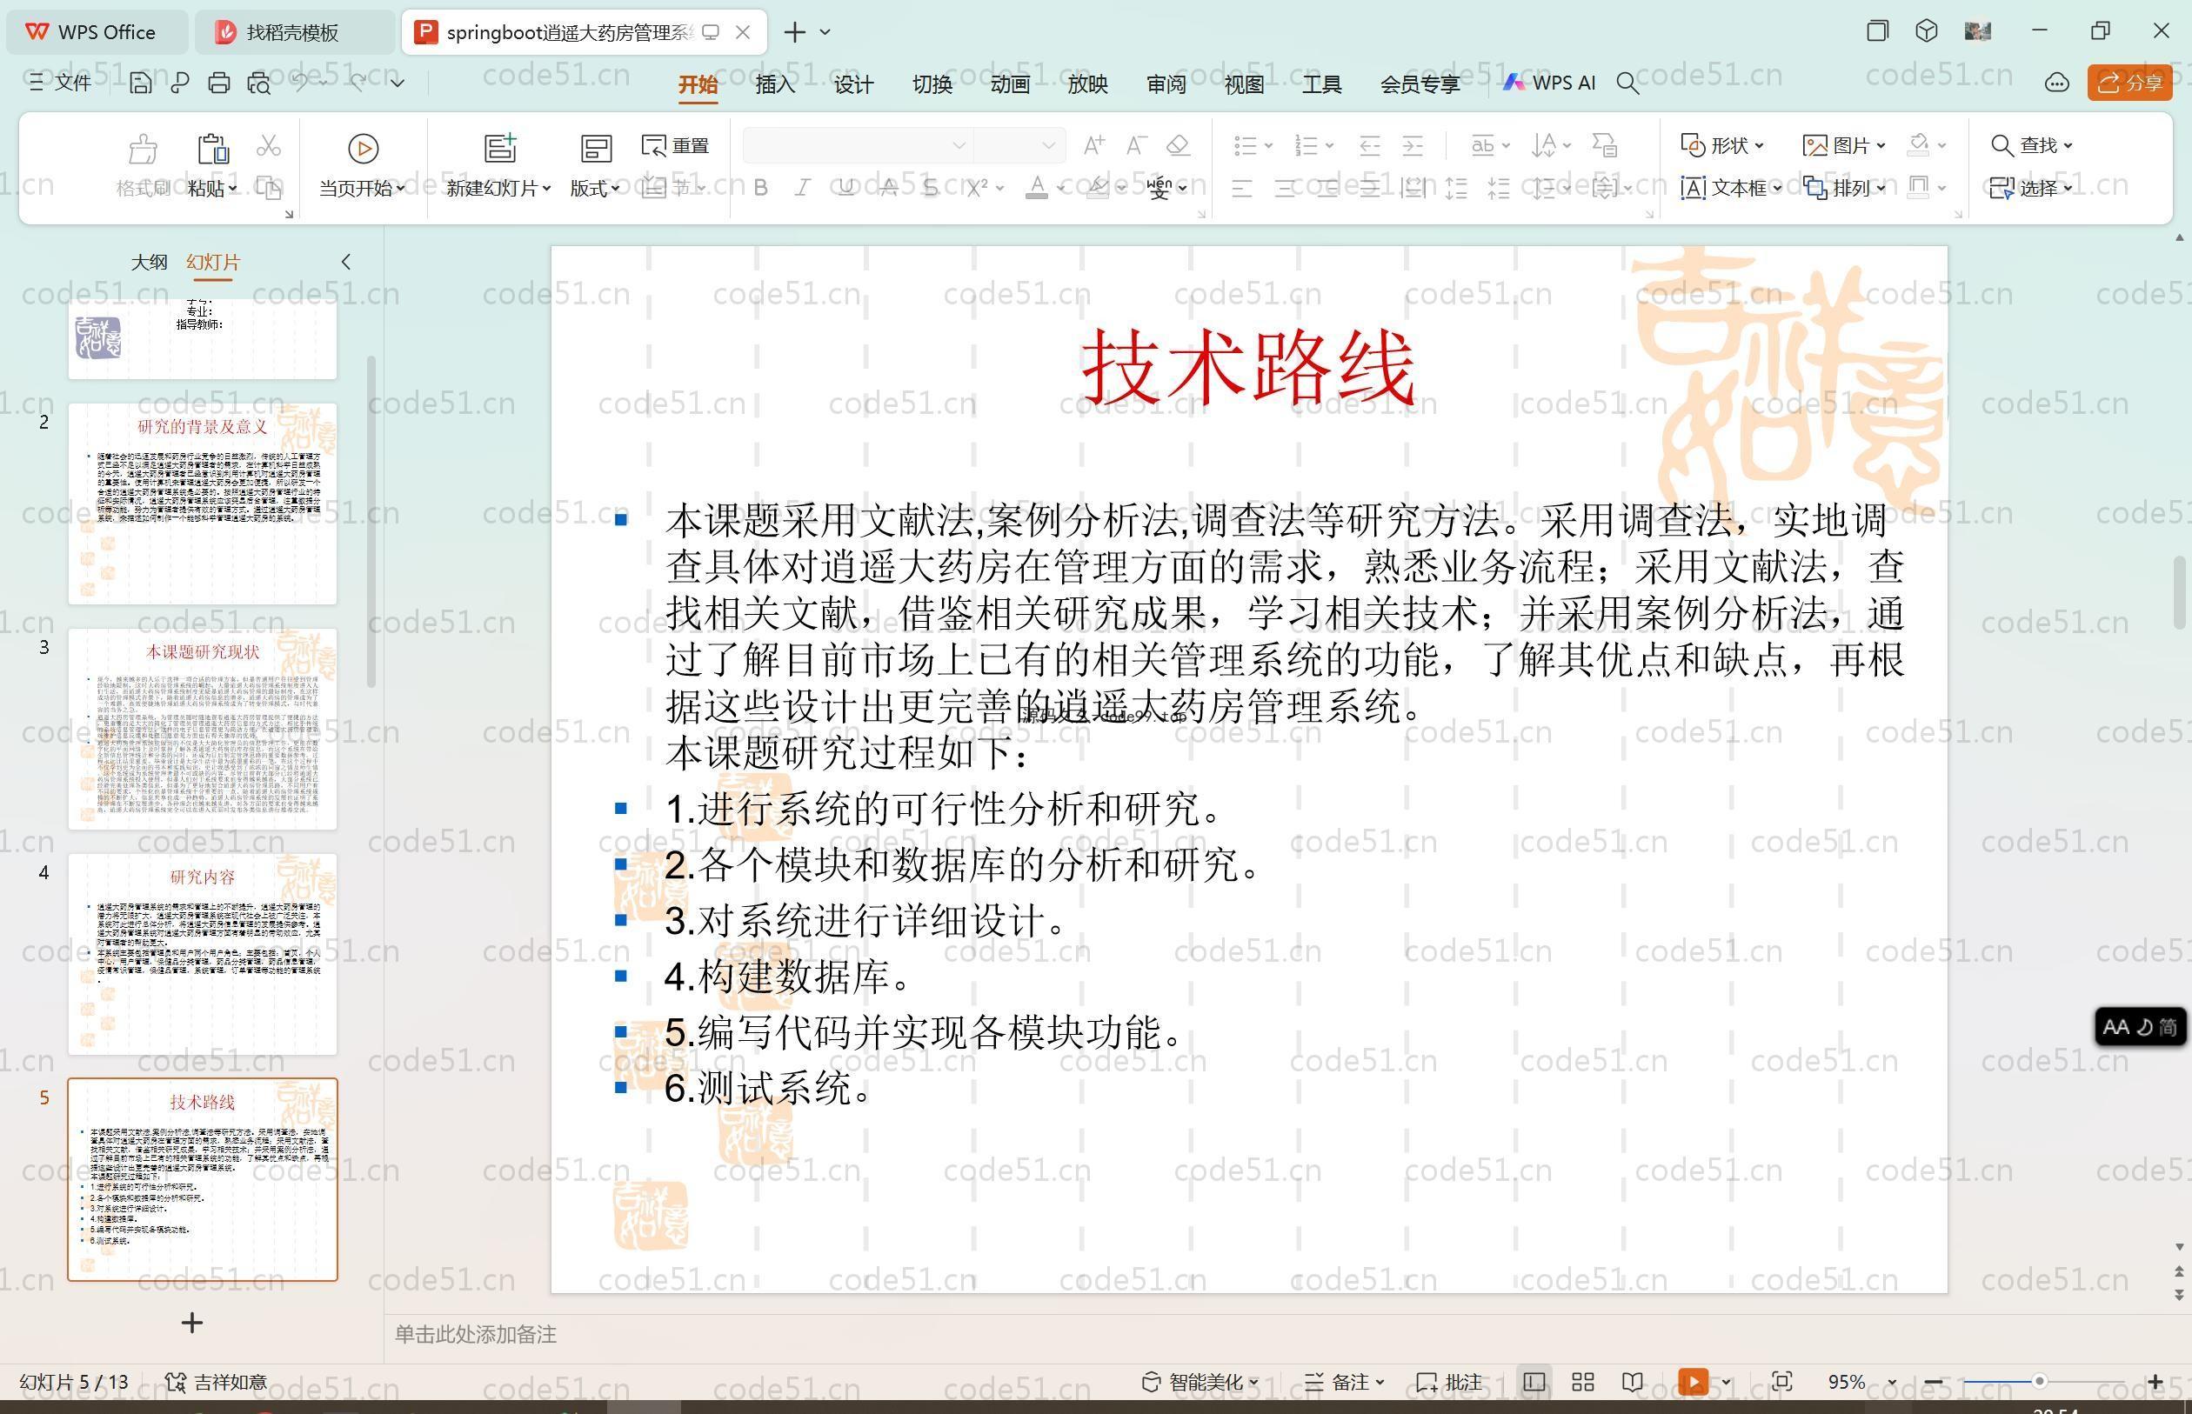Image resolution: width=2192 pixels, height=1414 pixels.
Task: Click Increase Font Size icon
Action: (1093, 145)
